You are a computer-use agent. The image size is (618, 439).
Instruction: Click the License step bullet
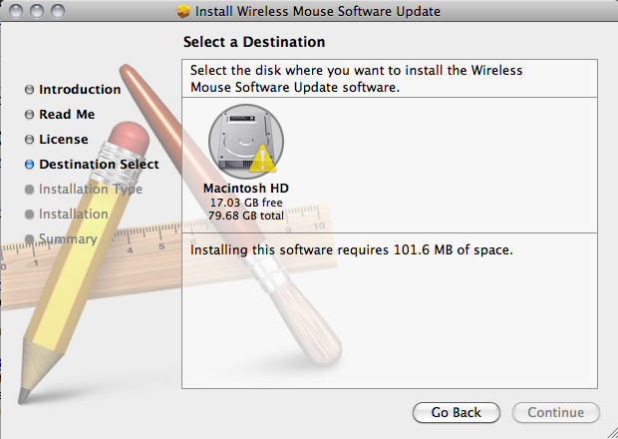(29, 140)
